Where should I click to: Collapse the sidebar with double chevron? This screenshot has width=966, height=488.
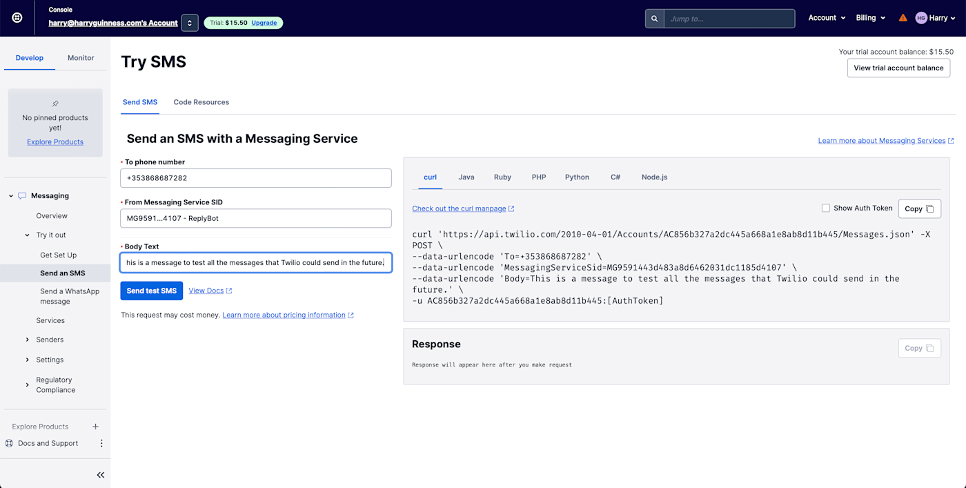coord(100,475)
